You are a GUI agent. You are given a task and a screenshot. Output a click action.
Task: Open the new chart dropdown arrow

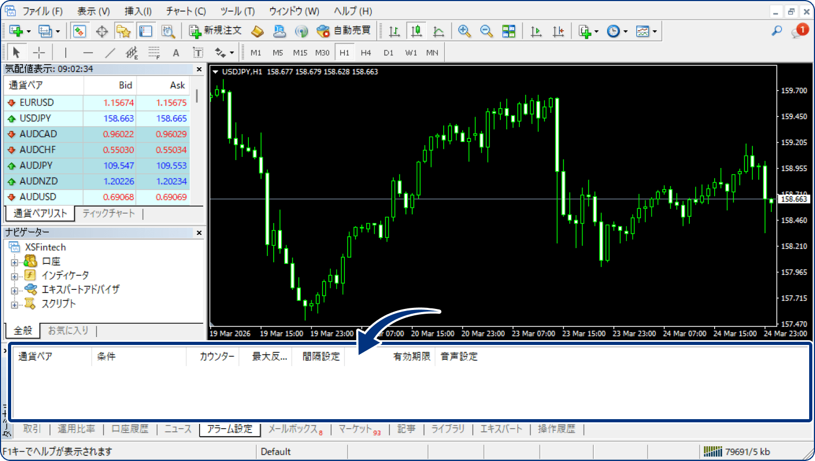29,32
